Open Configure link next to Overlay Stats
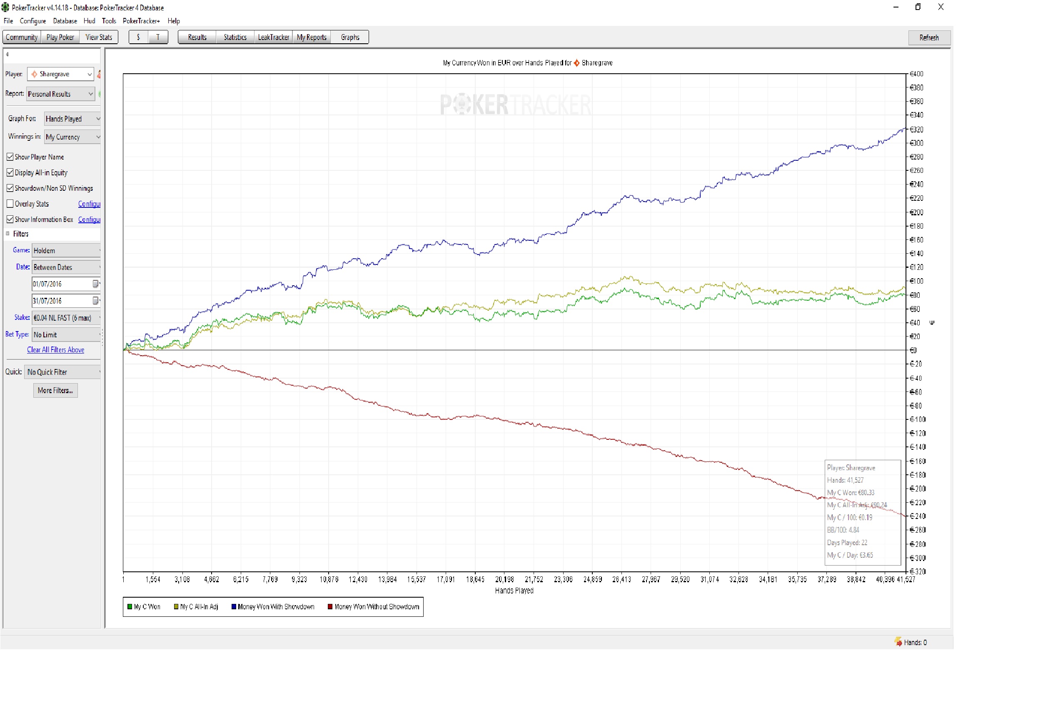Image resolution: width=1048 pixels, height=713 pixels. (x=89, y=204)
